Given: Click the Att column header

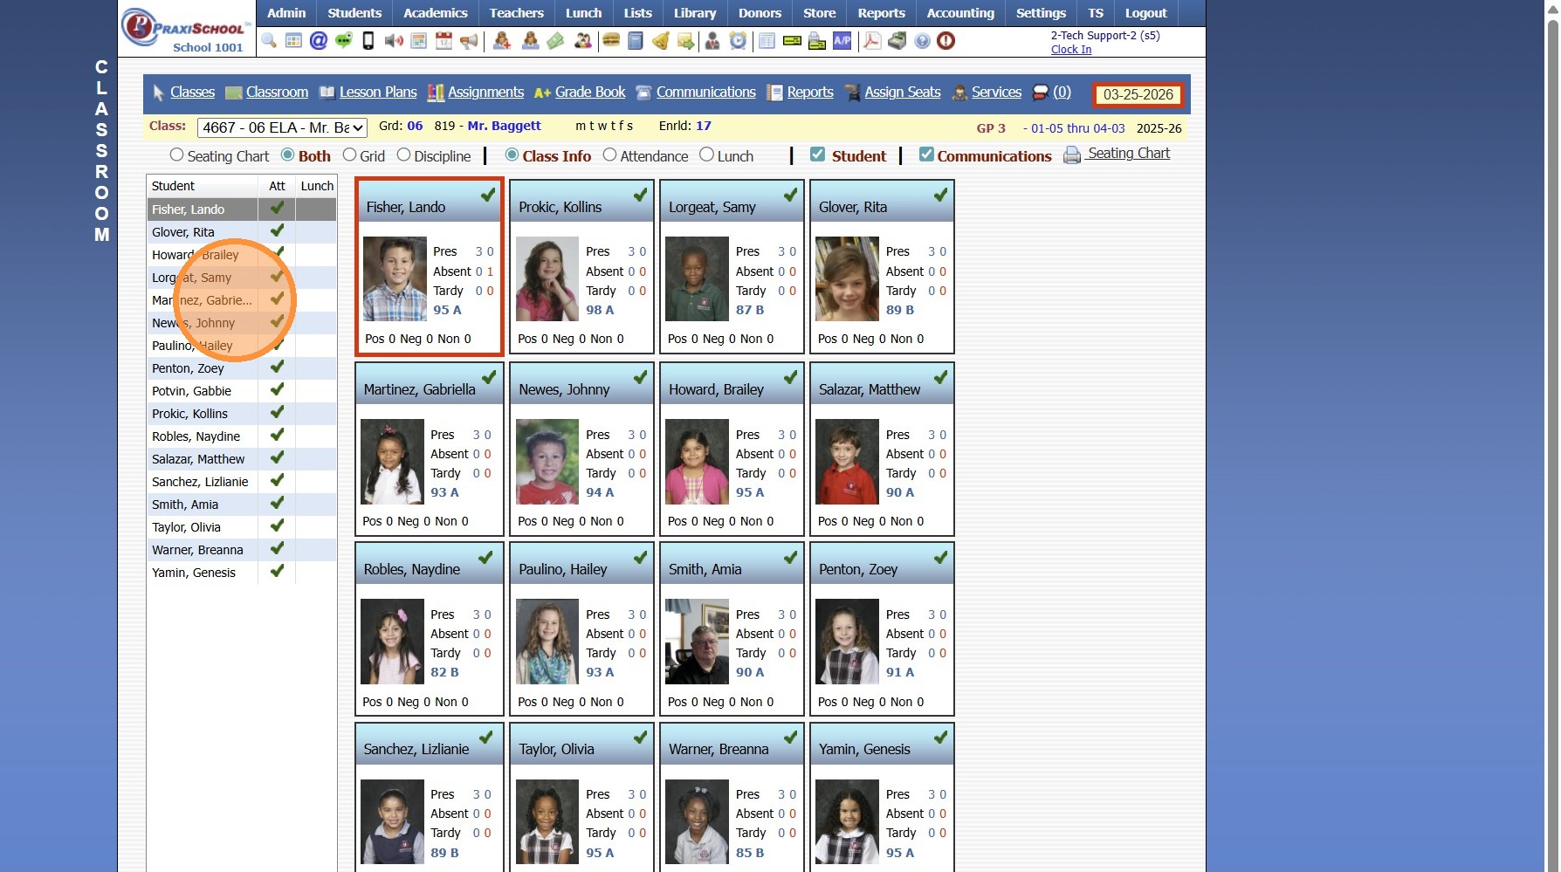Looking at the screenshot, I should click(x=277, y=186).
